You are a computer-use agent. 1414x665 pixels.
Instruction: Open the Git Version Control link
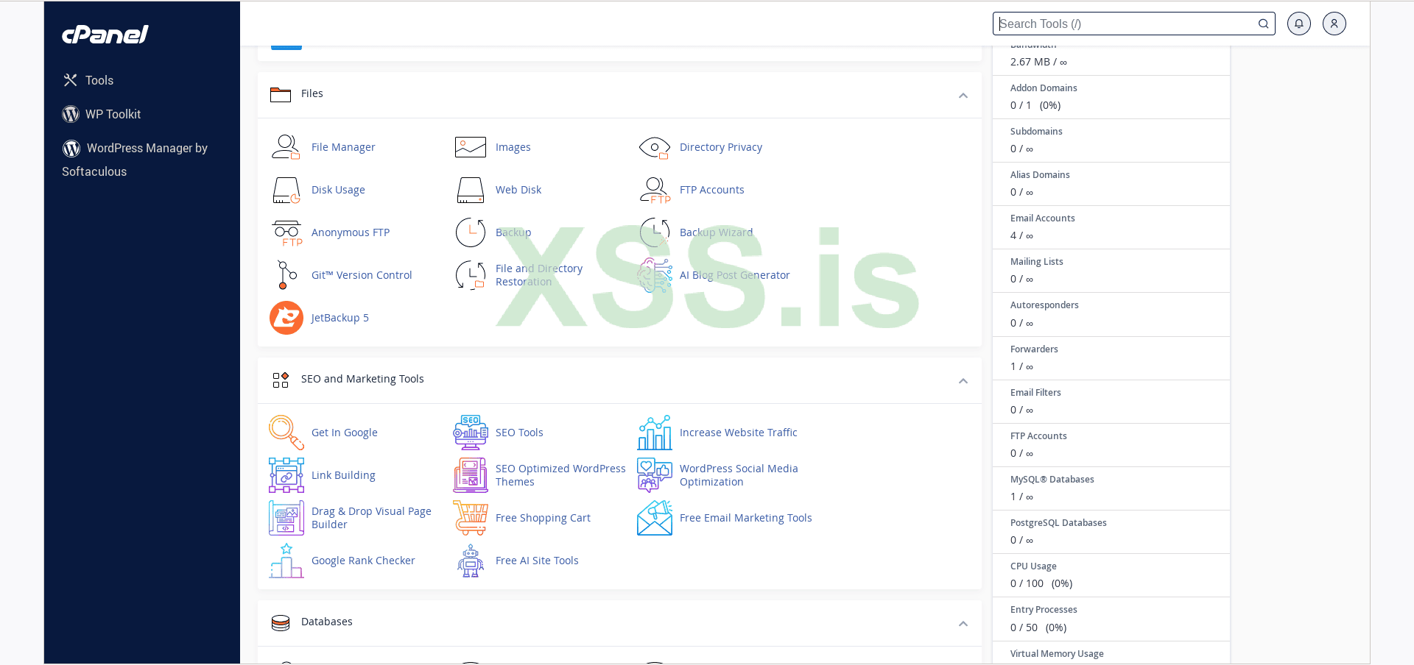(x=362, y=275)
